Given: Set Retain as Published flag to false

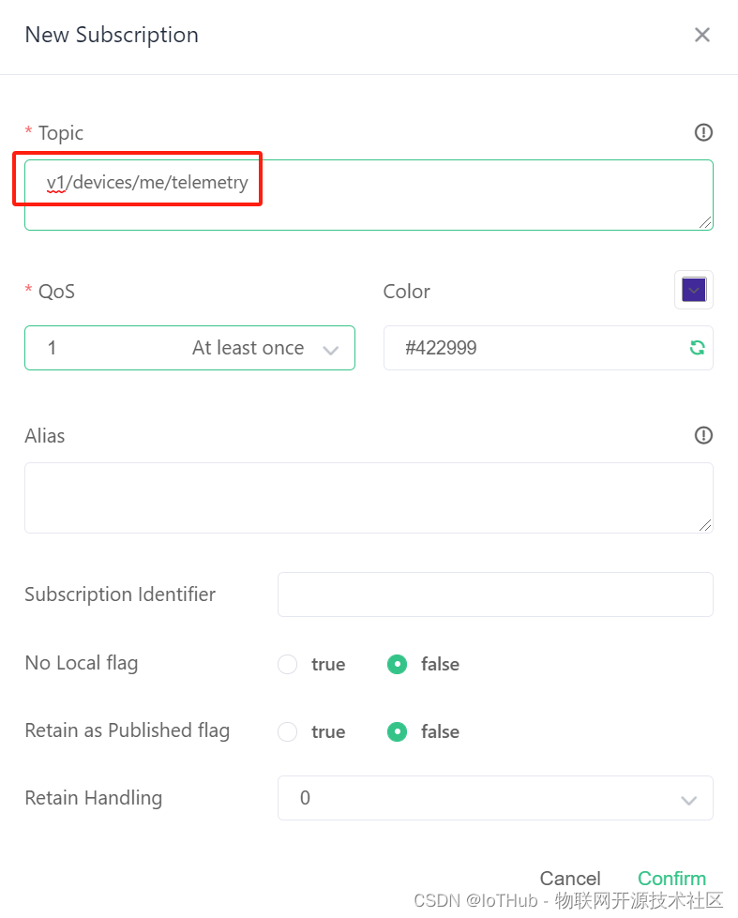Looking at the screenshot, I should pyautogui.click(x=397, y=731).
